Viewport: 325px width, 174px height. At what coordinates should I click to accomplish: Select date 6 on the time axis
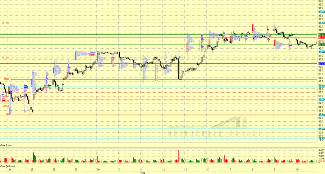tap(208, 170)
